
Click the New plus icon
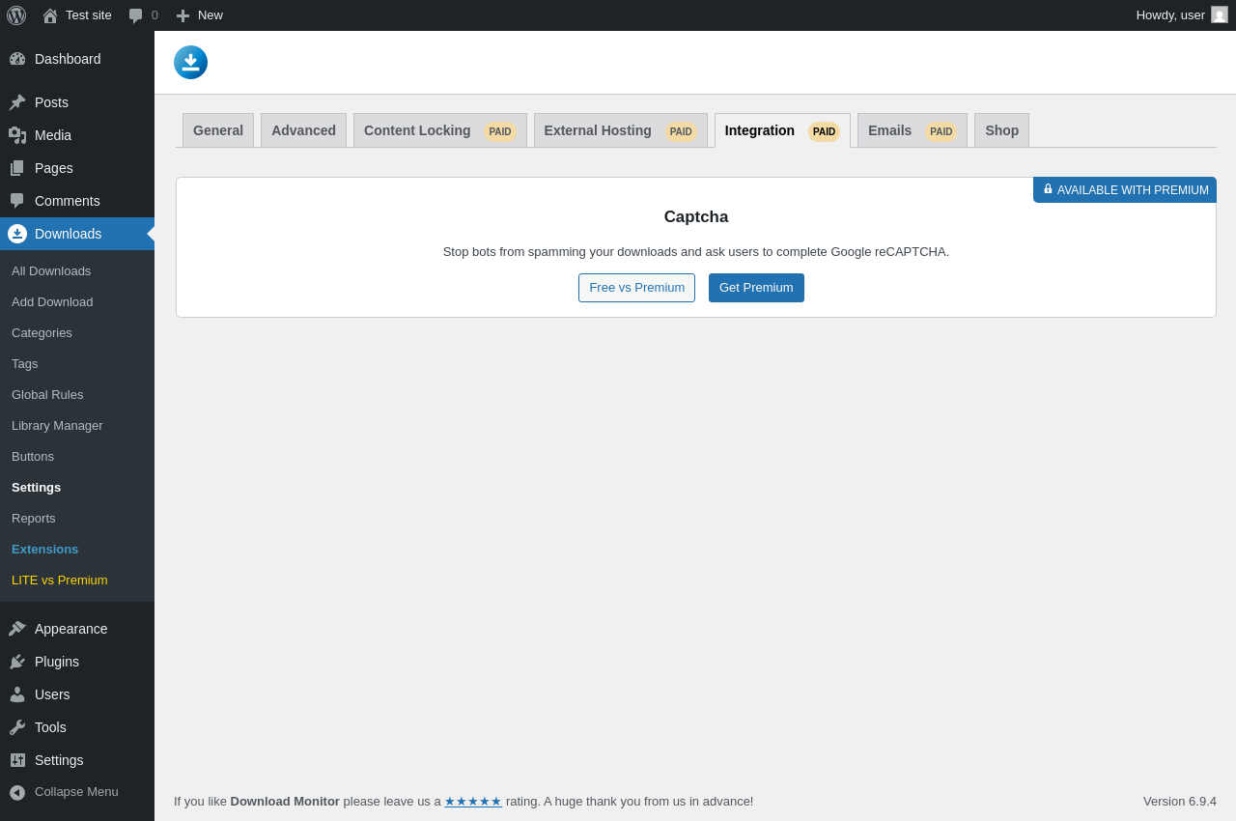(x=183, y=15)
